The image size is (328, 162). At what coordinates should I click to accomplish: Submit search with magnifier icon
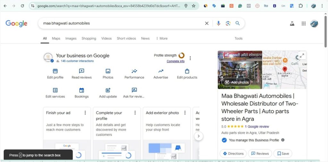point(238,23)
